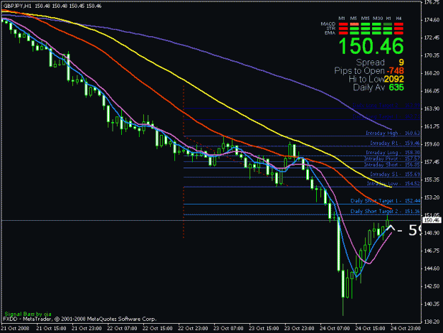Click the EMA row label
Screen dimensions: 443x333
(330, 33)
